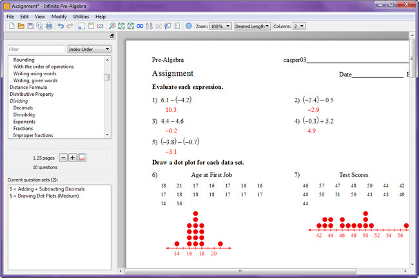
Task: Select 'With the order of operations' topic
Action: coord(44,67)
